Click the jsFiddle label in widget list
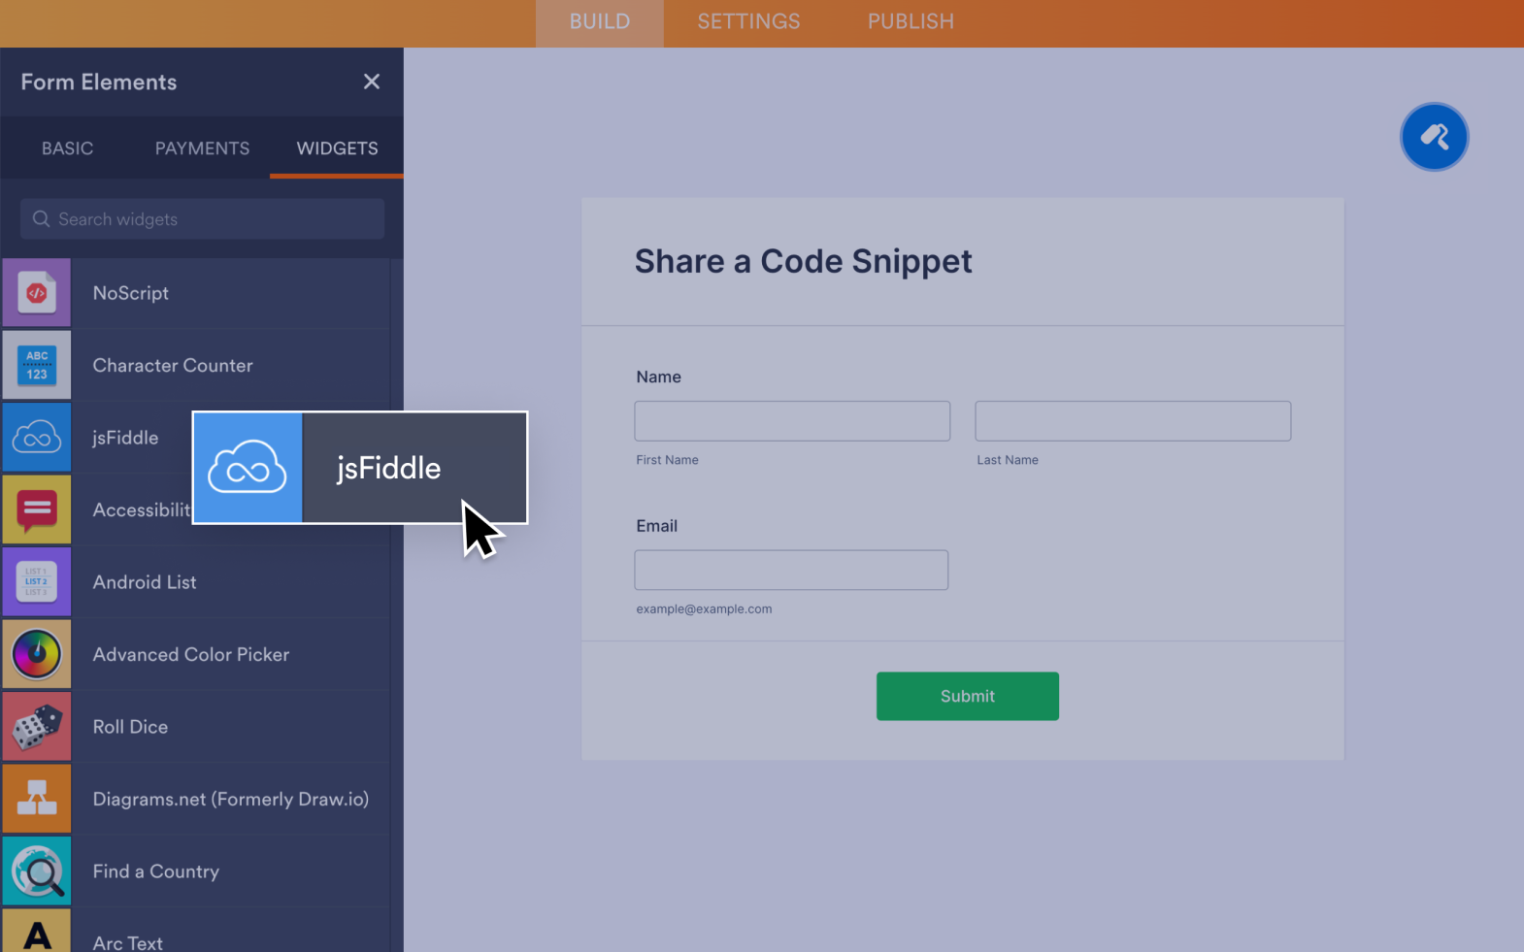Image resolution: width=1524 pixels, height=952 pixels. point(125,438)
